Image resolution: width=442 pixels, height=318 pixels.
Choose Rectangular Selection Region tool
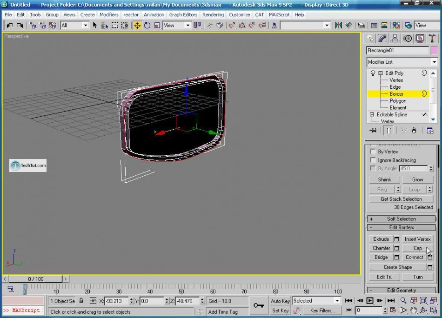[x=115, y=26]
